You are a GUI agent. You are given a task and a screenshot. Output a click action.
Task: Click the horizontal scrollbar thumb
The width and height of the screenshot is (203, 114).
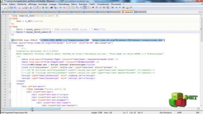tap(33, 108)
